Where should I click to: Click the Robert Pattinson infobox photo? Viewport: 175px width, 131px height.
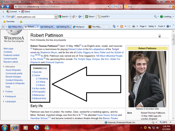pyautogui.click(x=147, y=79)
